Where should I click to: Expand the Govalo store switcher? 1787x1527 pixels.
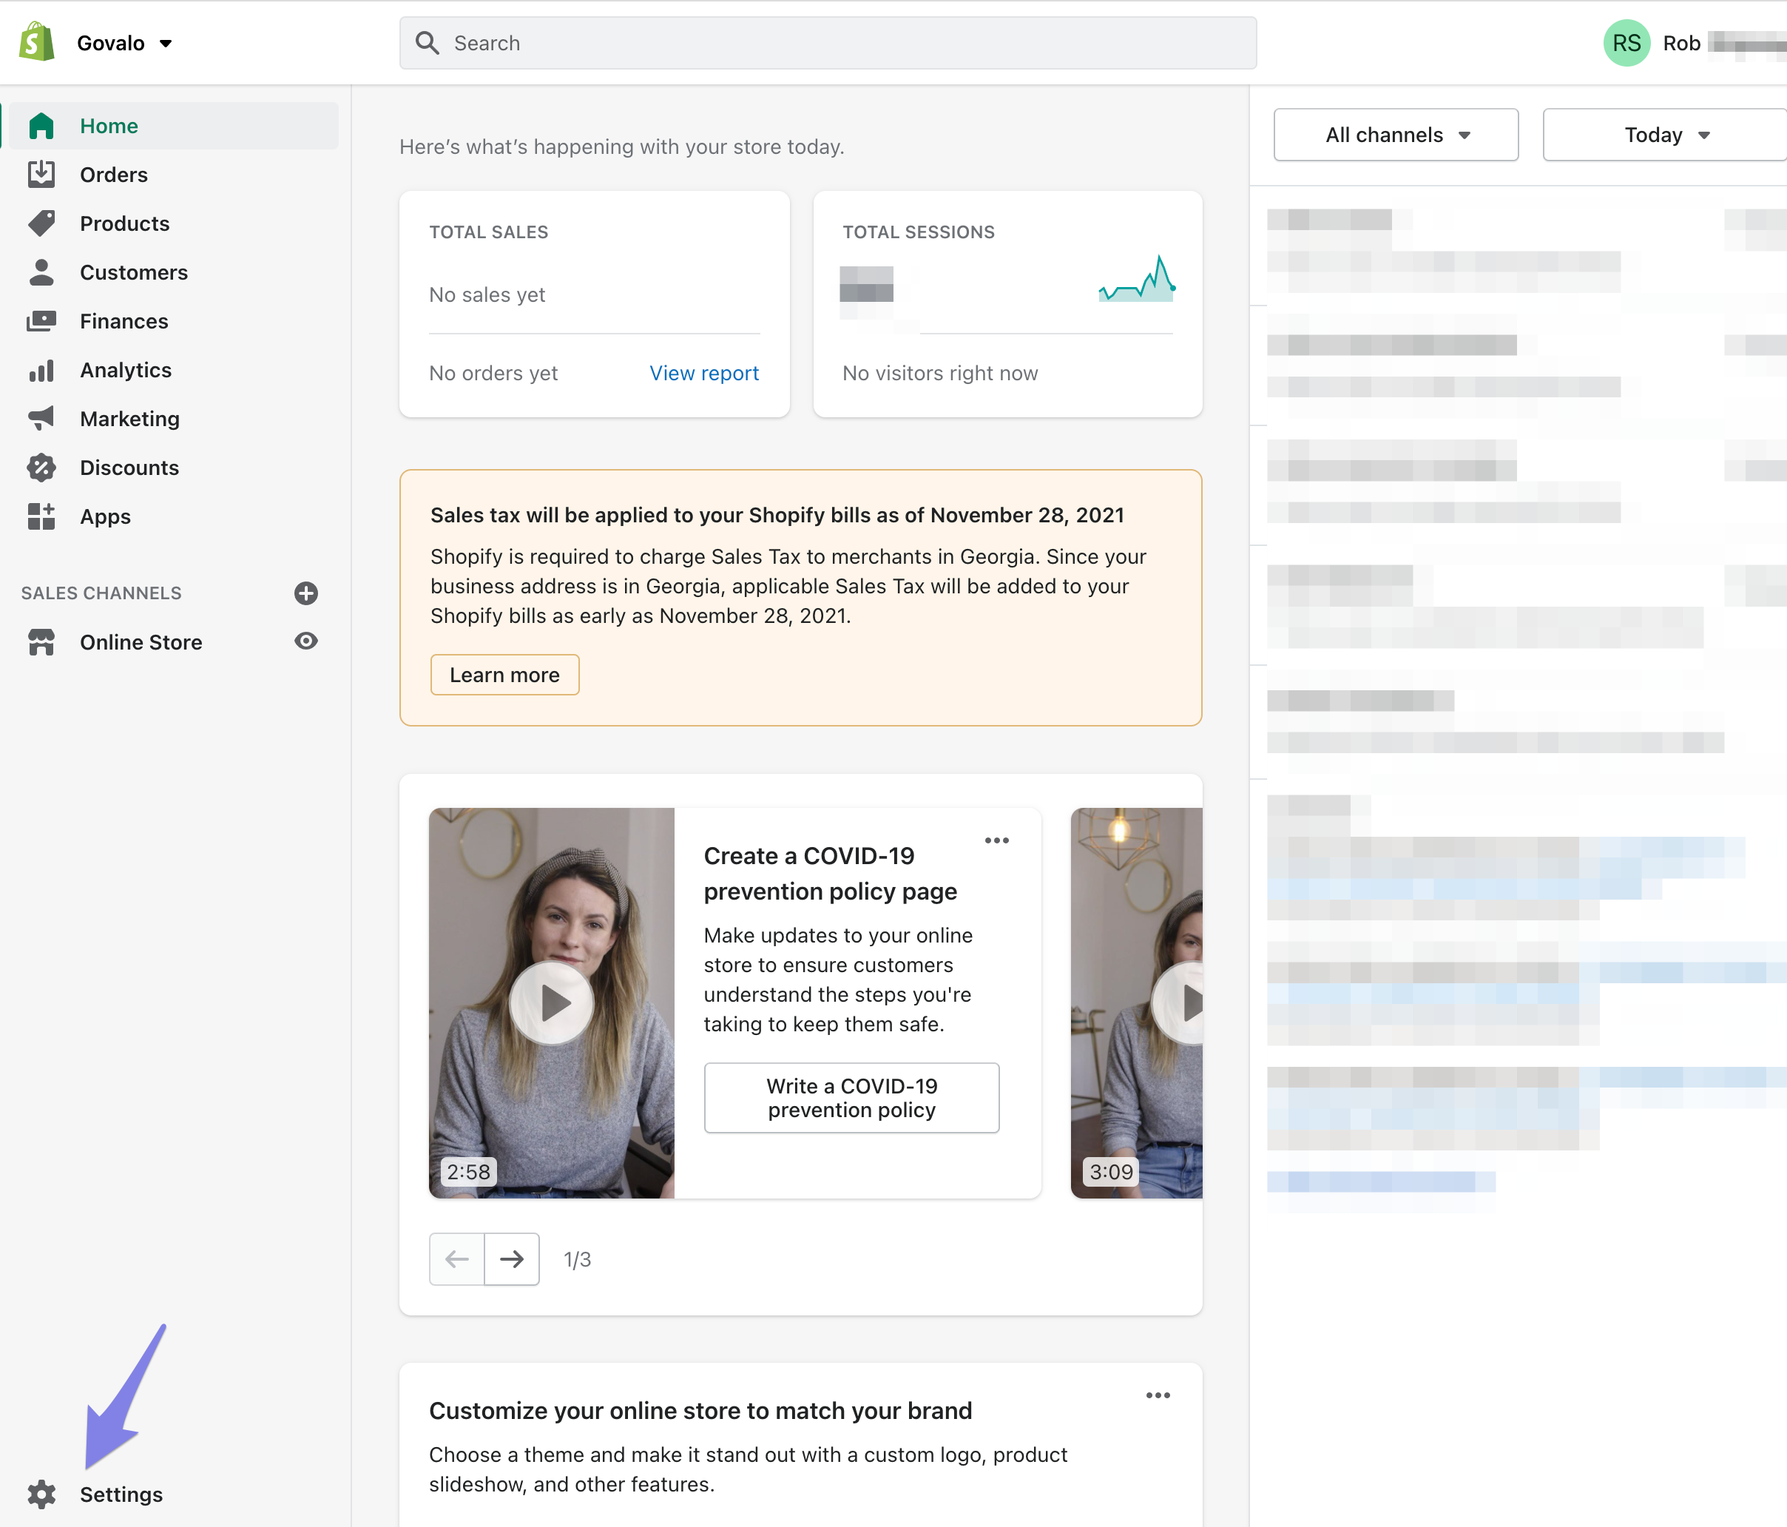(x=124, y=43)
